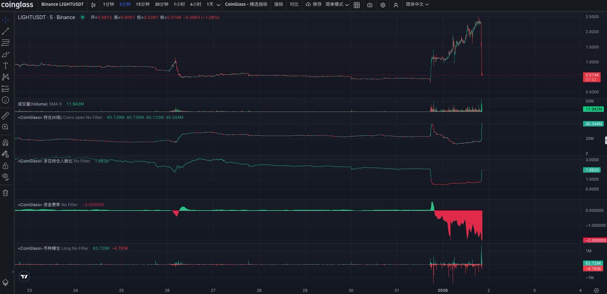Switch to 1小时 interval
This screenshot has width=607, height=294.
click(179, 5)
